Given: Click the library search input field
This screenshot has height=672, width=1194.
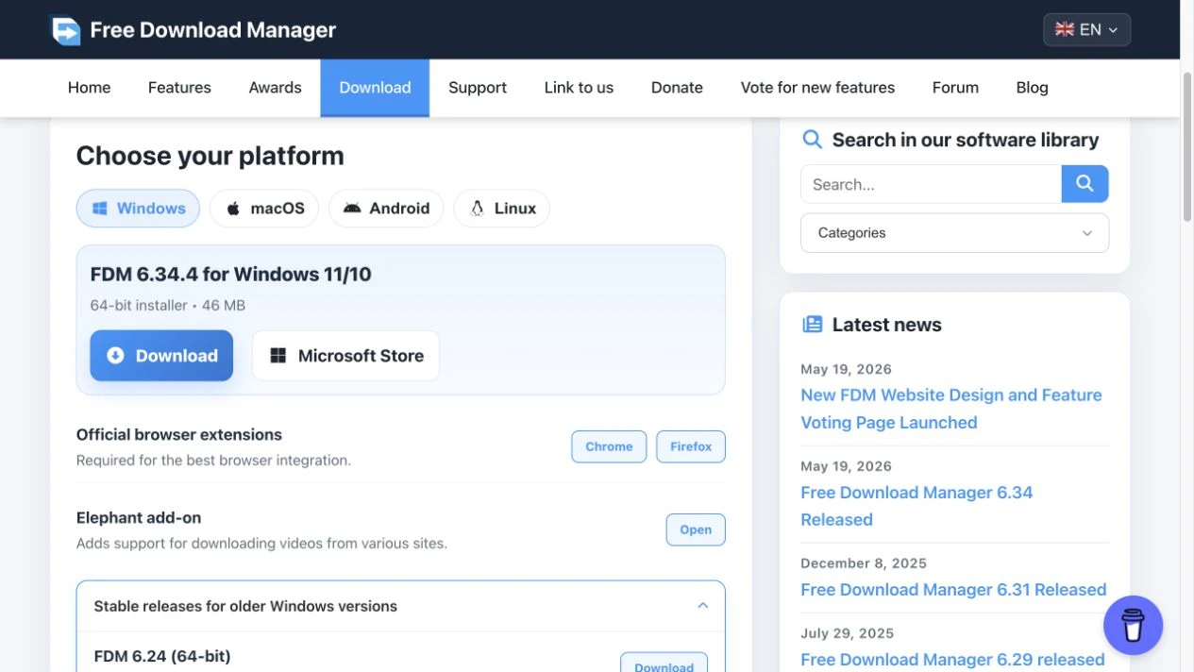Looking at the screenshot, I should (931, 184).
